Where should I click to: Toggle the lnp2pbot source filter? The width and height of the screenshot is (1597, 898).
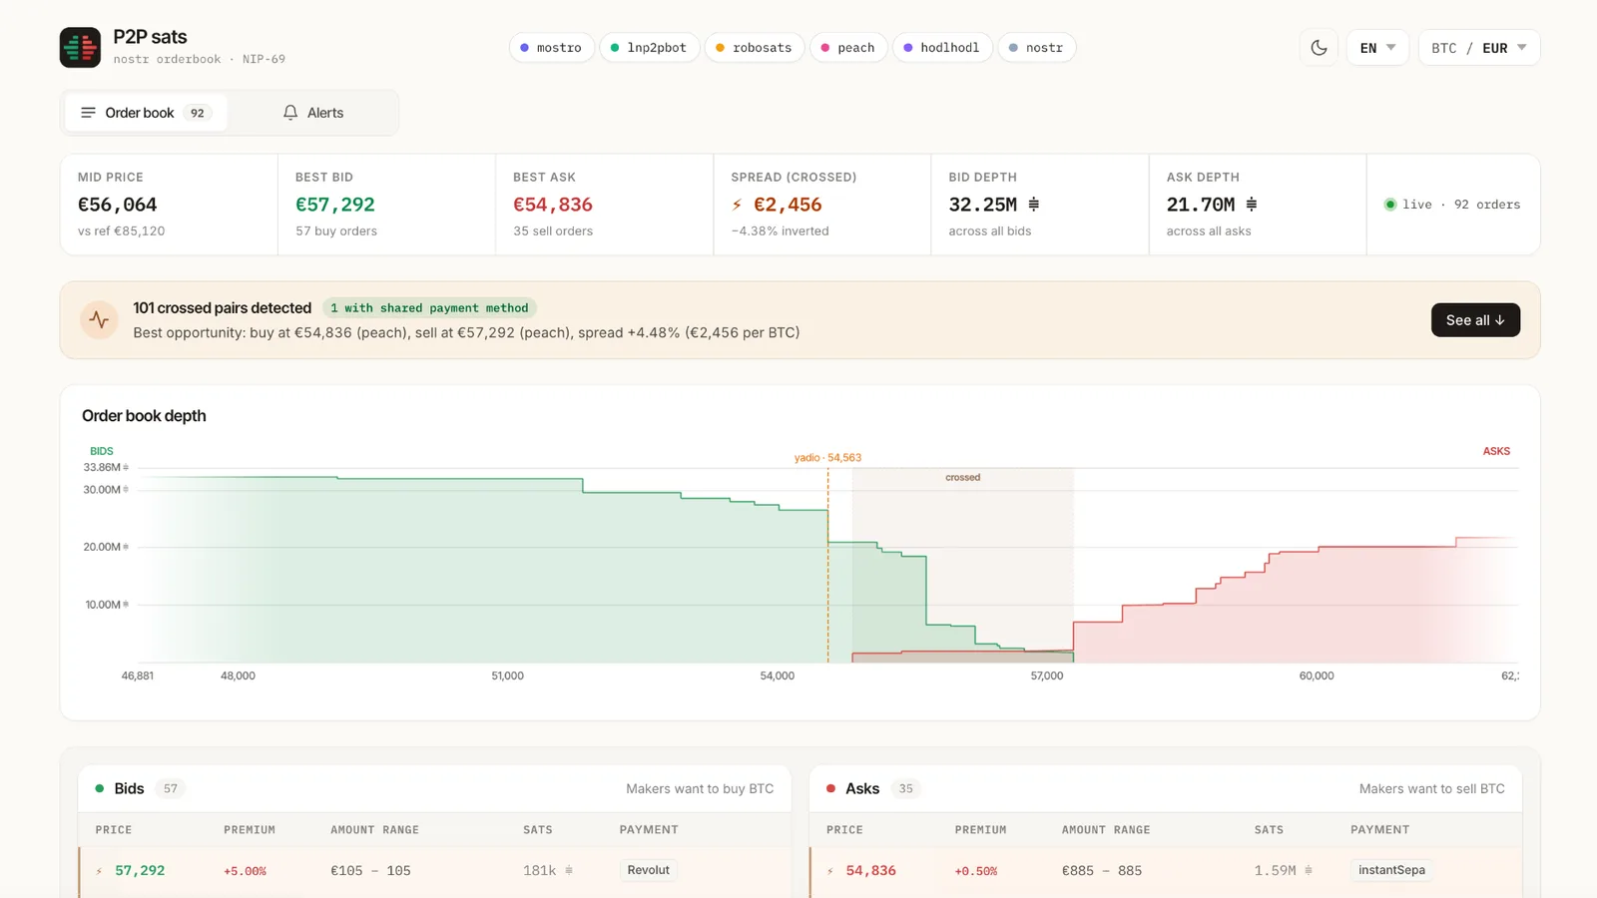(649, 48)
